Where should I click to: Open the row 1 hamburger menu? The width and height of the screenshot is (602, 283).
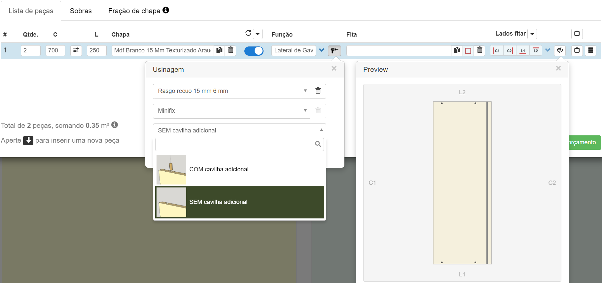pyautogui.click(x=591, y=50)
